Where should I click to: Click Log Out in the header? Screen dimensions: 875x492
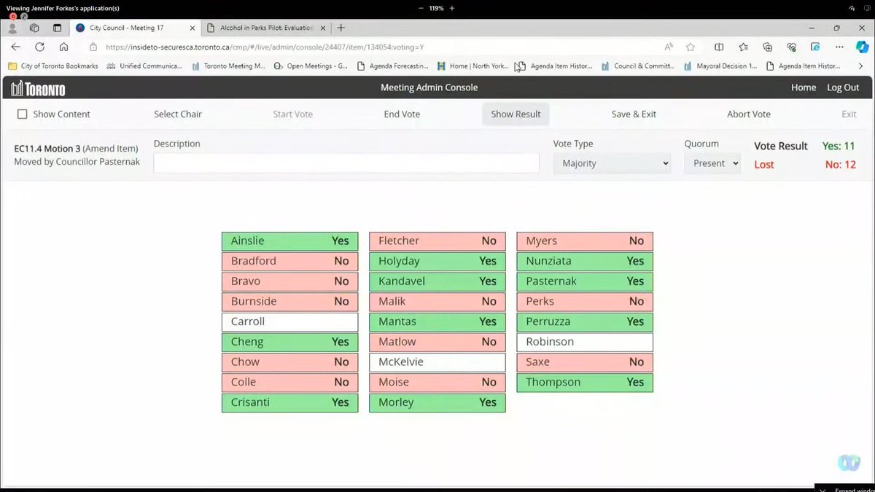pos(843,87)
